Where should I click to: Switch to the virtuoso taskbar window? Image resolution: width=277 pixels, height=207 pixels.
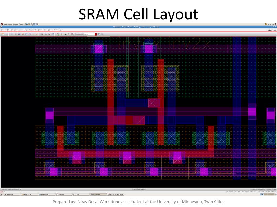coord(64,194)
